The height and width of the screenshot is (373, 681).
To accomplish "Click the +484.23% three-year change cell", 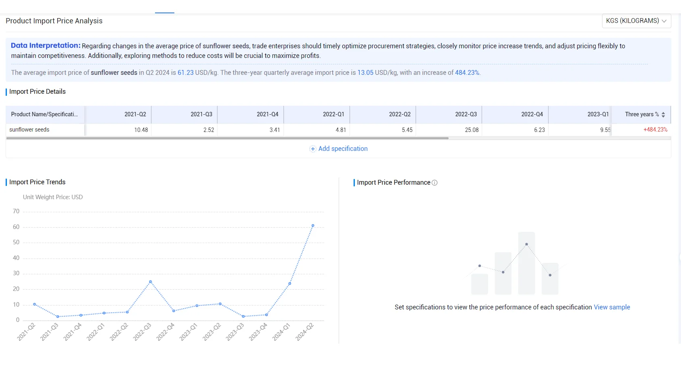I will click(655, 130).
